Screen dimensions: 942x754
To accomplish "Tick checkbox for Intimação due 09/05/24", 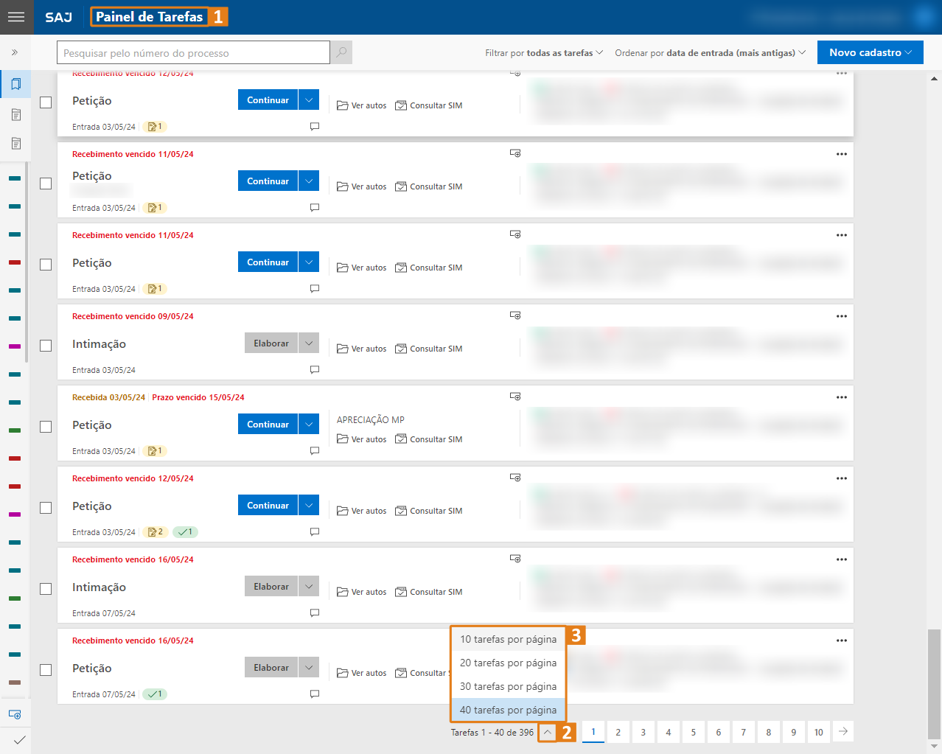I will point(46,346).
